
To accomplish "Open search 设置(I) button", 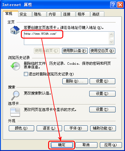I will tap(102, 94).
